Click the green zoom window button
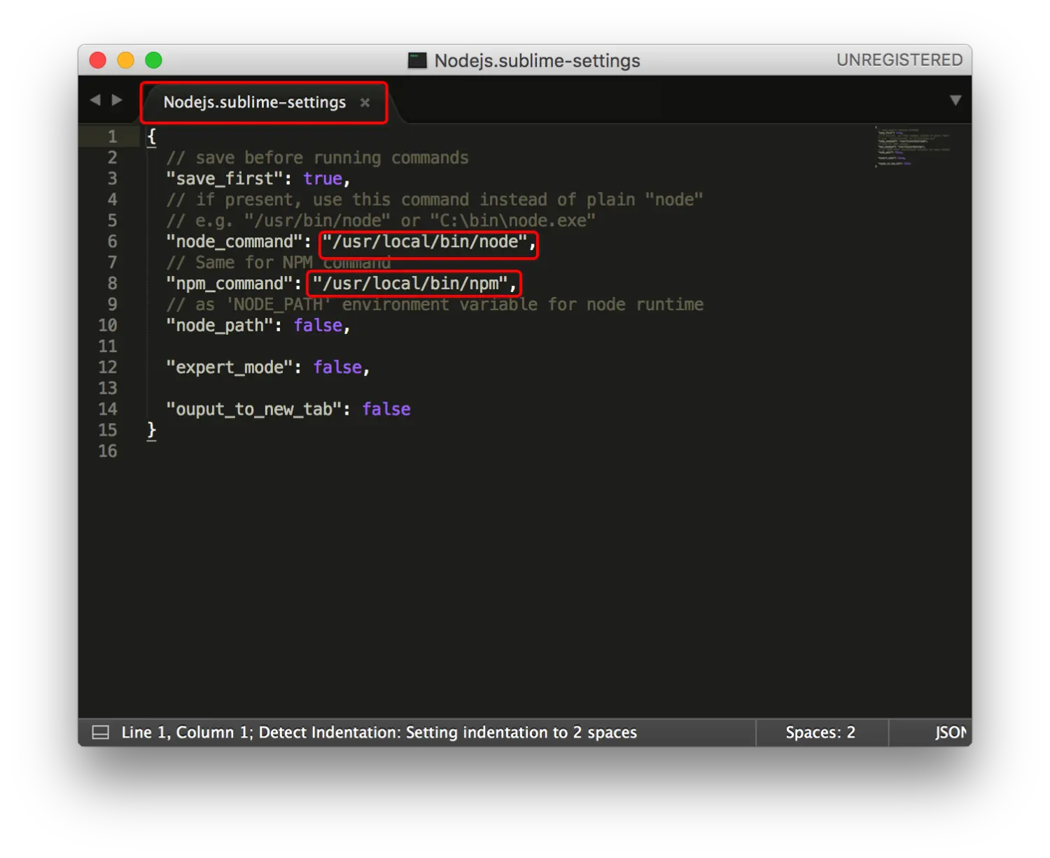Image resolution: width=1050 pixels, height=858 pixels. tap(153, 60)
